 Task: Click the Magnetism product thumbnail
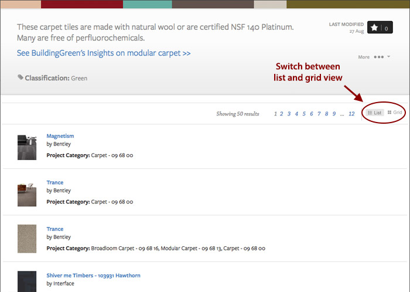[x=27, y=147]
